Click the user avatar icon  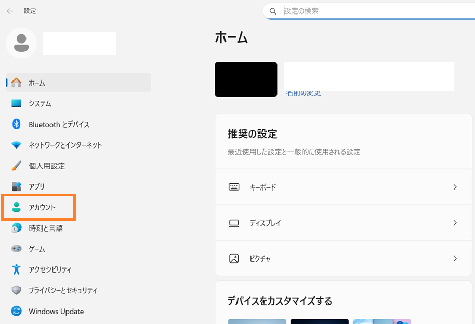click(x=21, y=43)
